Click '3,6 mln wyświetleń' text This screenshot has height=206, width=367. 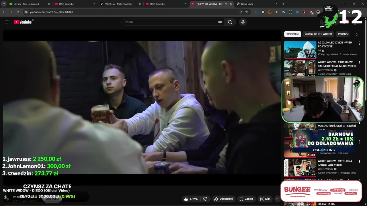tap(327, 74)
